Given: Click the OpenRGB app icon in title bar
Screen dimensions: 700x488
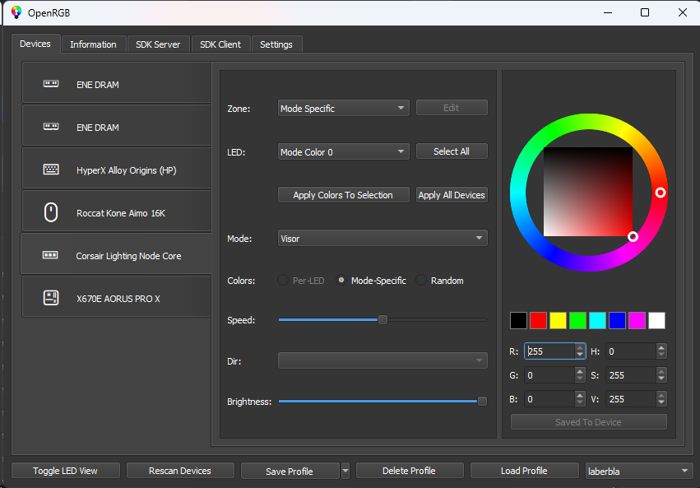Looking at the screenshot, I should point(16,12).
